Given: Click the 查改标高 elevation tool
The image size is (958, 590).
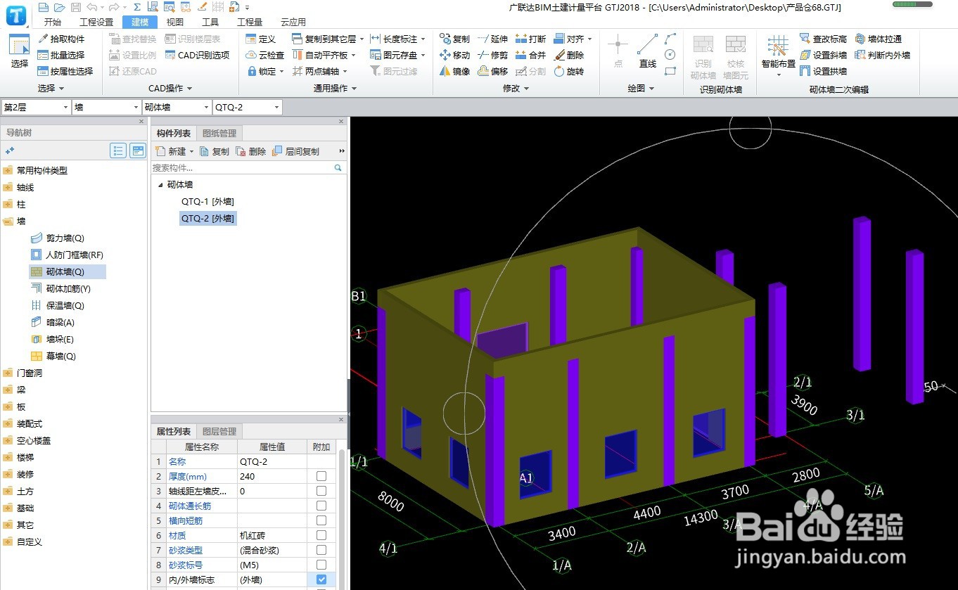Looking at the screenshot, I should click(x=823, y=39).
